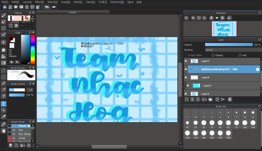
Task: Select the Lasso selection tool
Action: (x=4, y=77)
